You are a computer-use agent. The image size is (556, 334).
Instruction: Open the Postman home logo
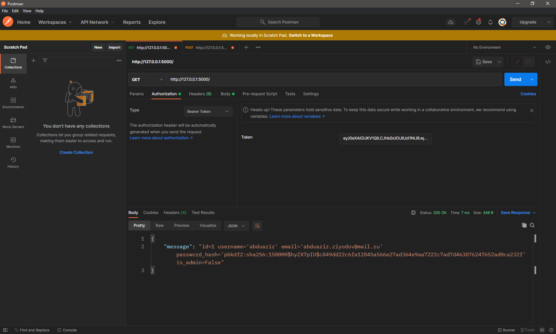[8, 22]
